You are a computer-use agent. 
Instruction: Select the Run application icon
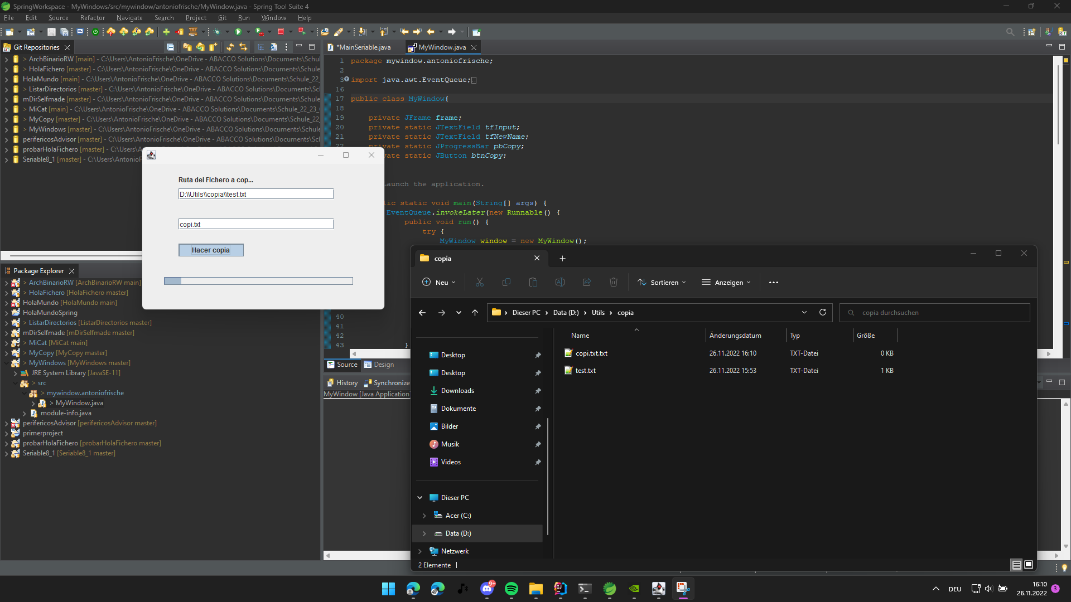(237, 32)
